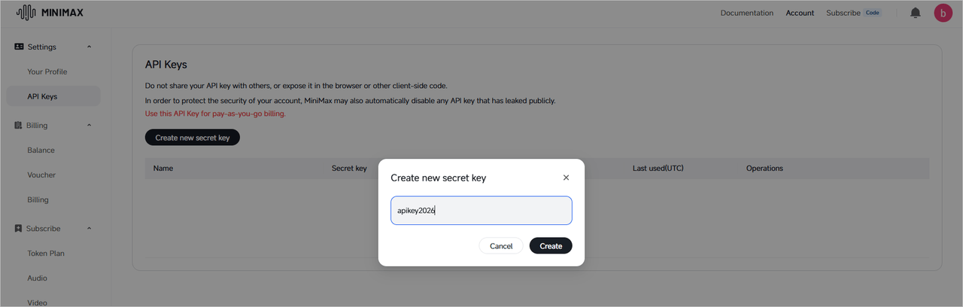Viewport: 963px width, 307px height.
Task: Collapse the Billing section chevron
Action: pos(89,126)
